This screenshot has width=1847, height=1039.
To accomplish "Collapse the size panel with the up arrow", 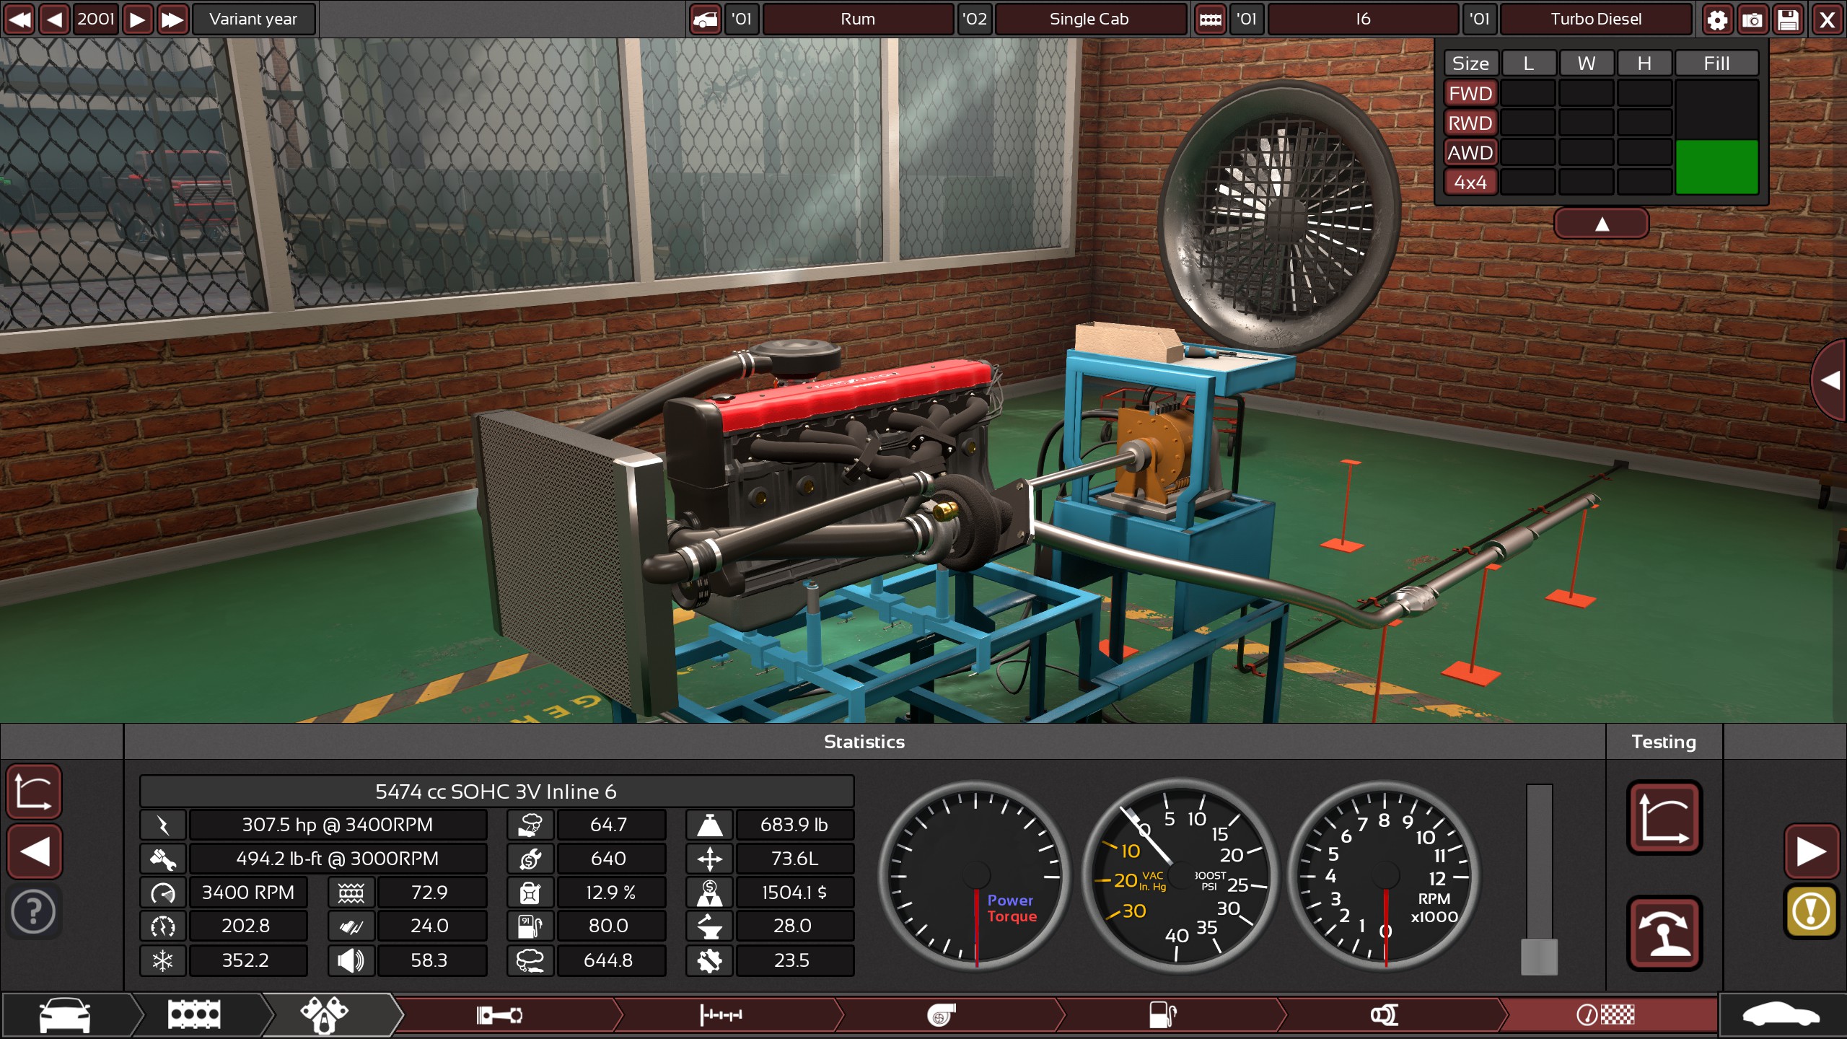I will 1601,224.
